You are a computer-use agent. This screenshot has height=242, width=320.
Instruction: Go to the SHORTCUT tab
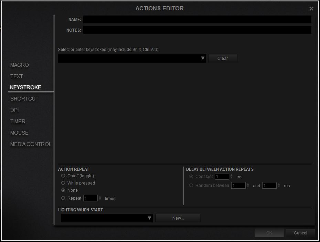(24, 99)
